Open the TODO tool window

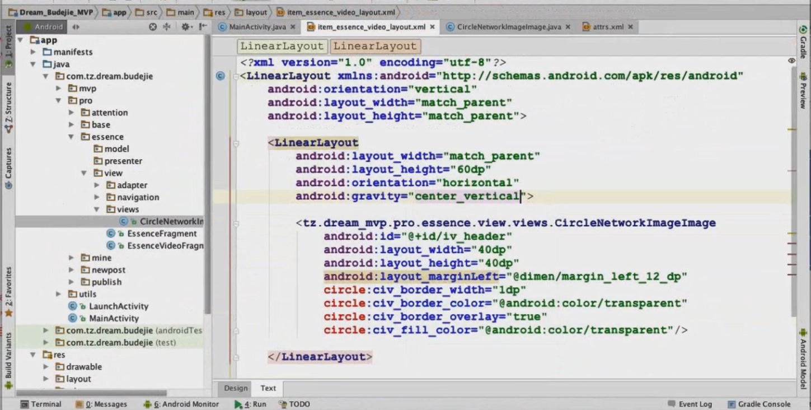[294, 404]
